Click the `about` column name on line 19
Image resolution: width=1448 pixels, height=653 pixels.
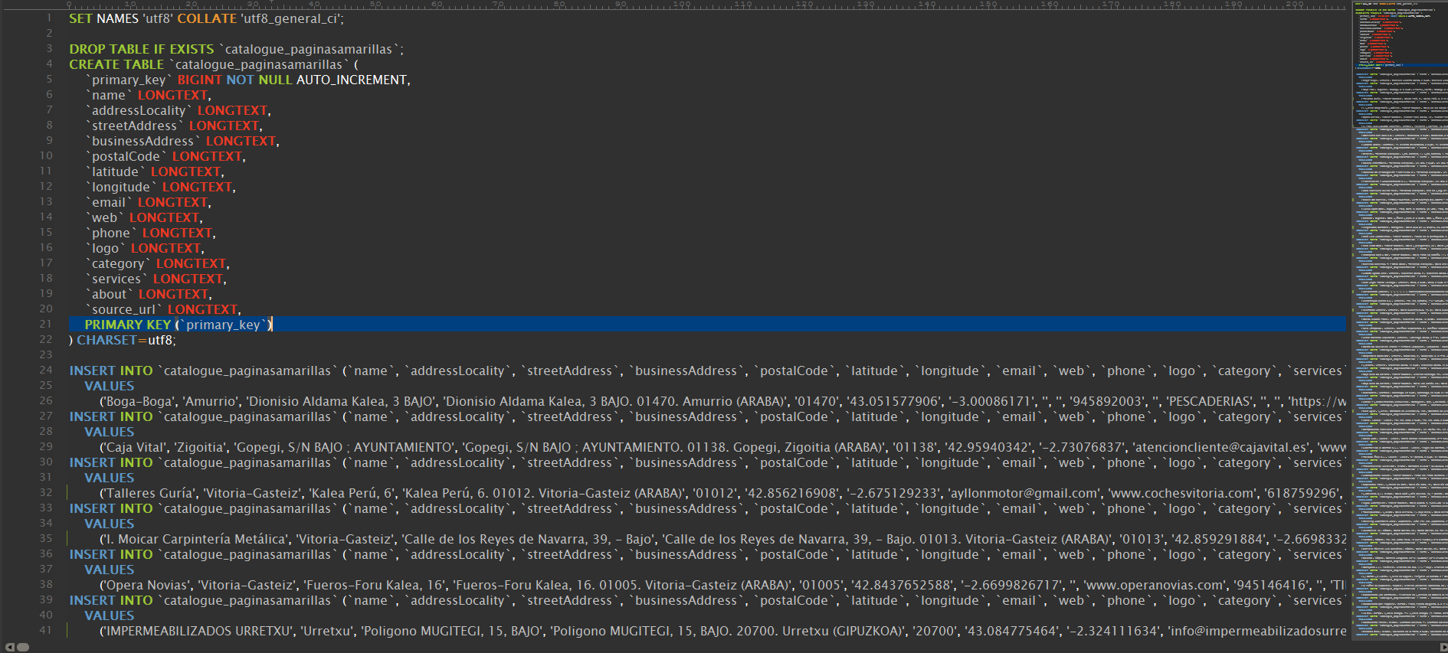pyautogui.click(x=110, y=294)
